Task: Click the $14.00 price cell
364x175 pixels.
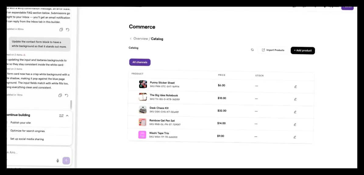Action: 221,123
